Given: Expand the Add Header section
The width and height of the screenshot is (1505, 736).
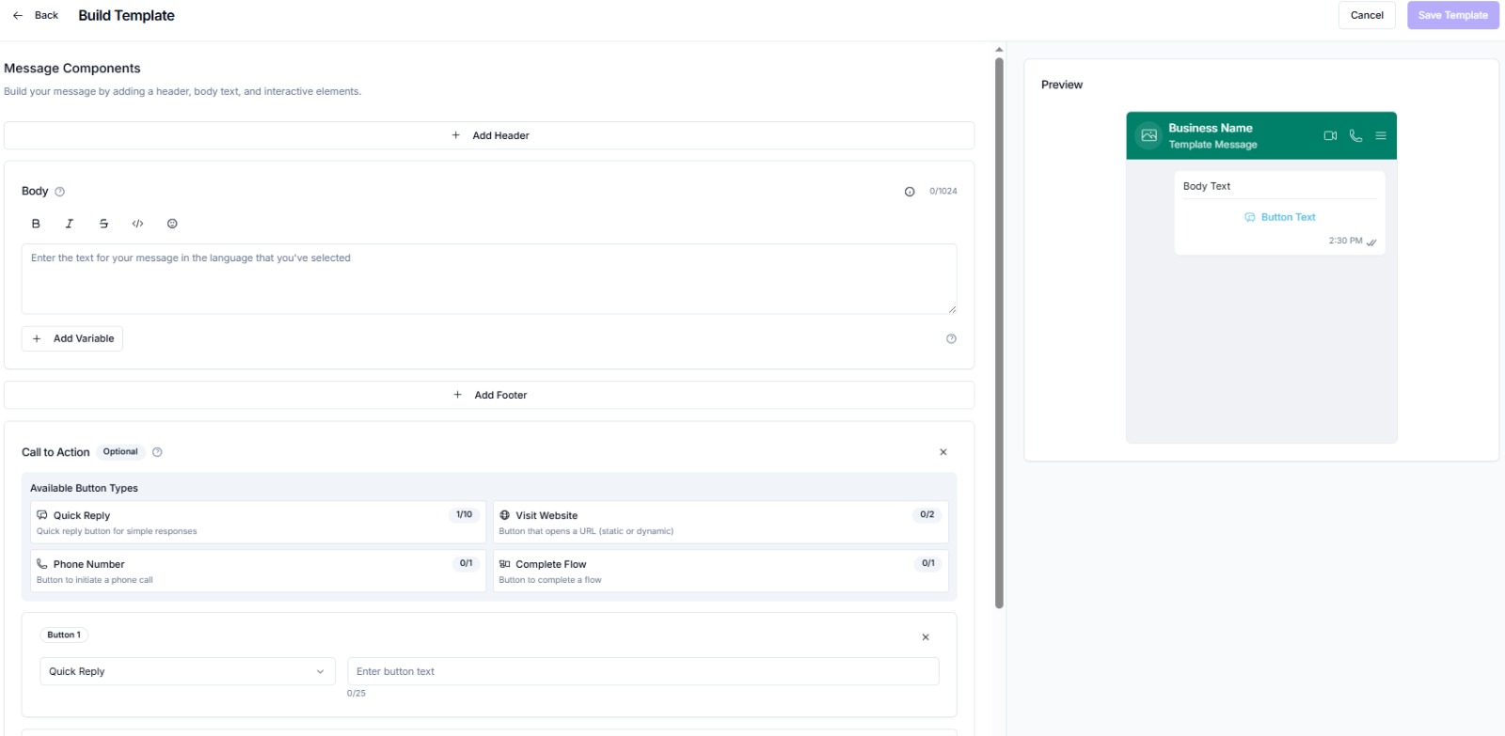Looking at the screenshot, I should [x=489, y=135].
